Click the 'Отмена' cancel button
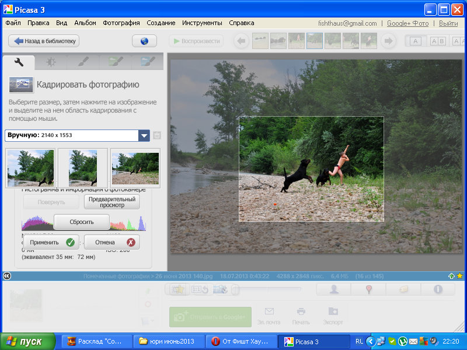467x350 pixels. point(111,242)
